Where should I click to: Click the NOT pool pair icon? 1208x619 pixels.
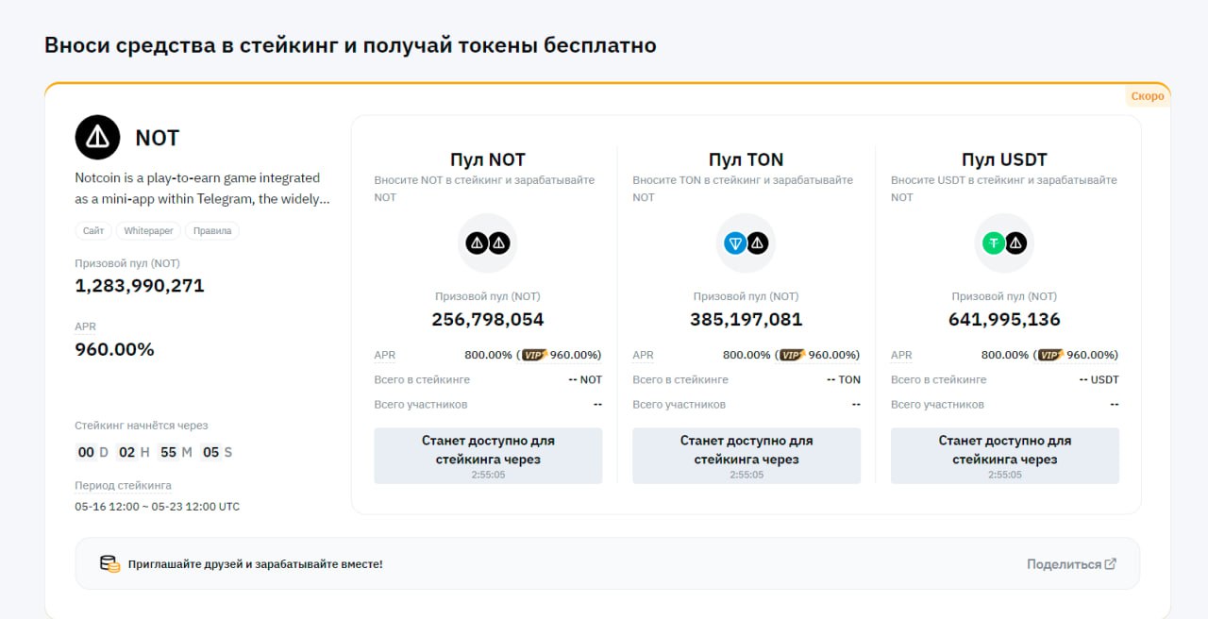tap(488, 243)
